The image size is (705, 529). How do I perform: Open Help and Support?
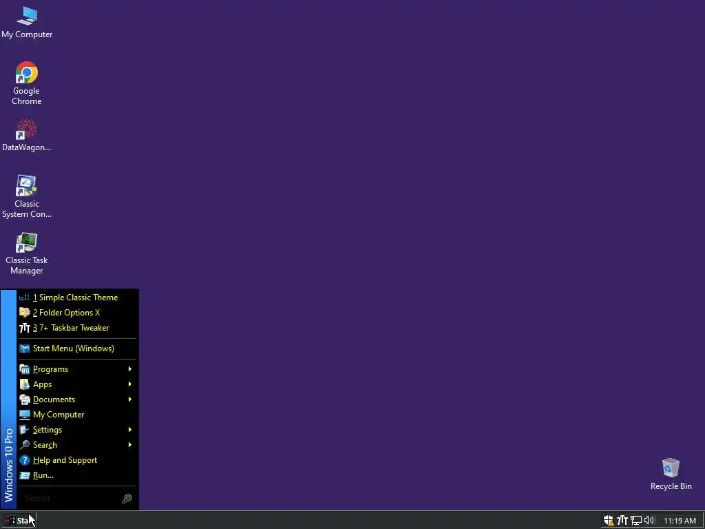77,460
